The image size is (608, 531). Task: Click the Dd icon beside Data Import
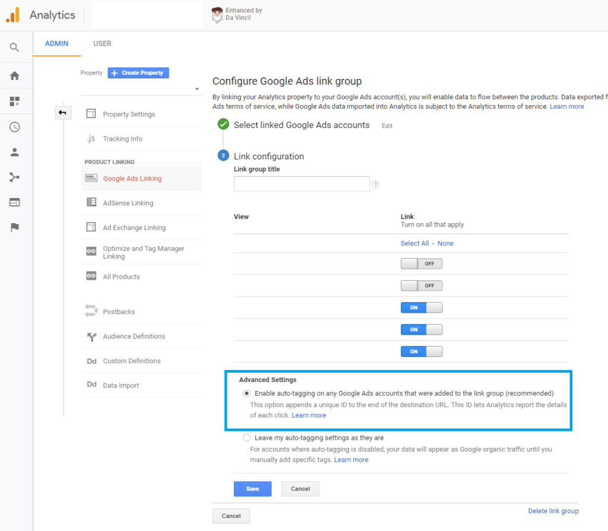91,384
